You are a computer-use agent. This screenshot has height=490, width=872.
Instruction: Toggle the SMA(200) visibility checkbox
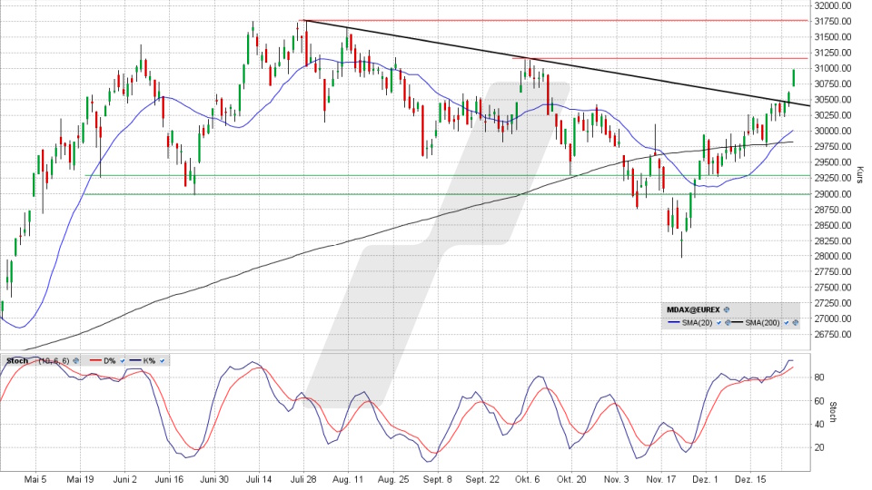click(x=787, y=323)
